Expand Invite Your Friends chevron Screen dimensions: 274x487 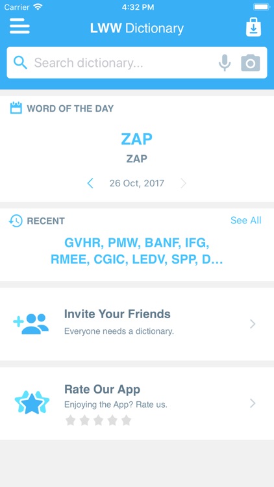pyautogui.click(x=253, y=324)
